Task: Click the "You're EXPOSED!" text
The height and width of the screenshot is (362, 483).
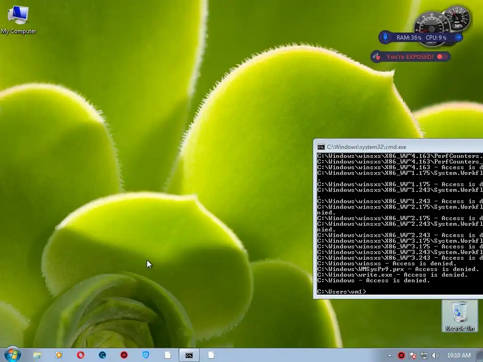Action: [410, 57]
